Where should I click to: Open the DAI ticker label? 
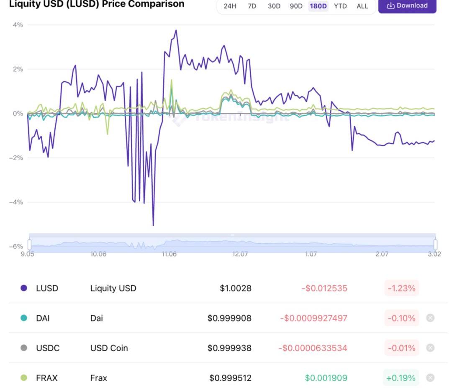point(43,318)
